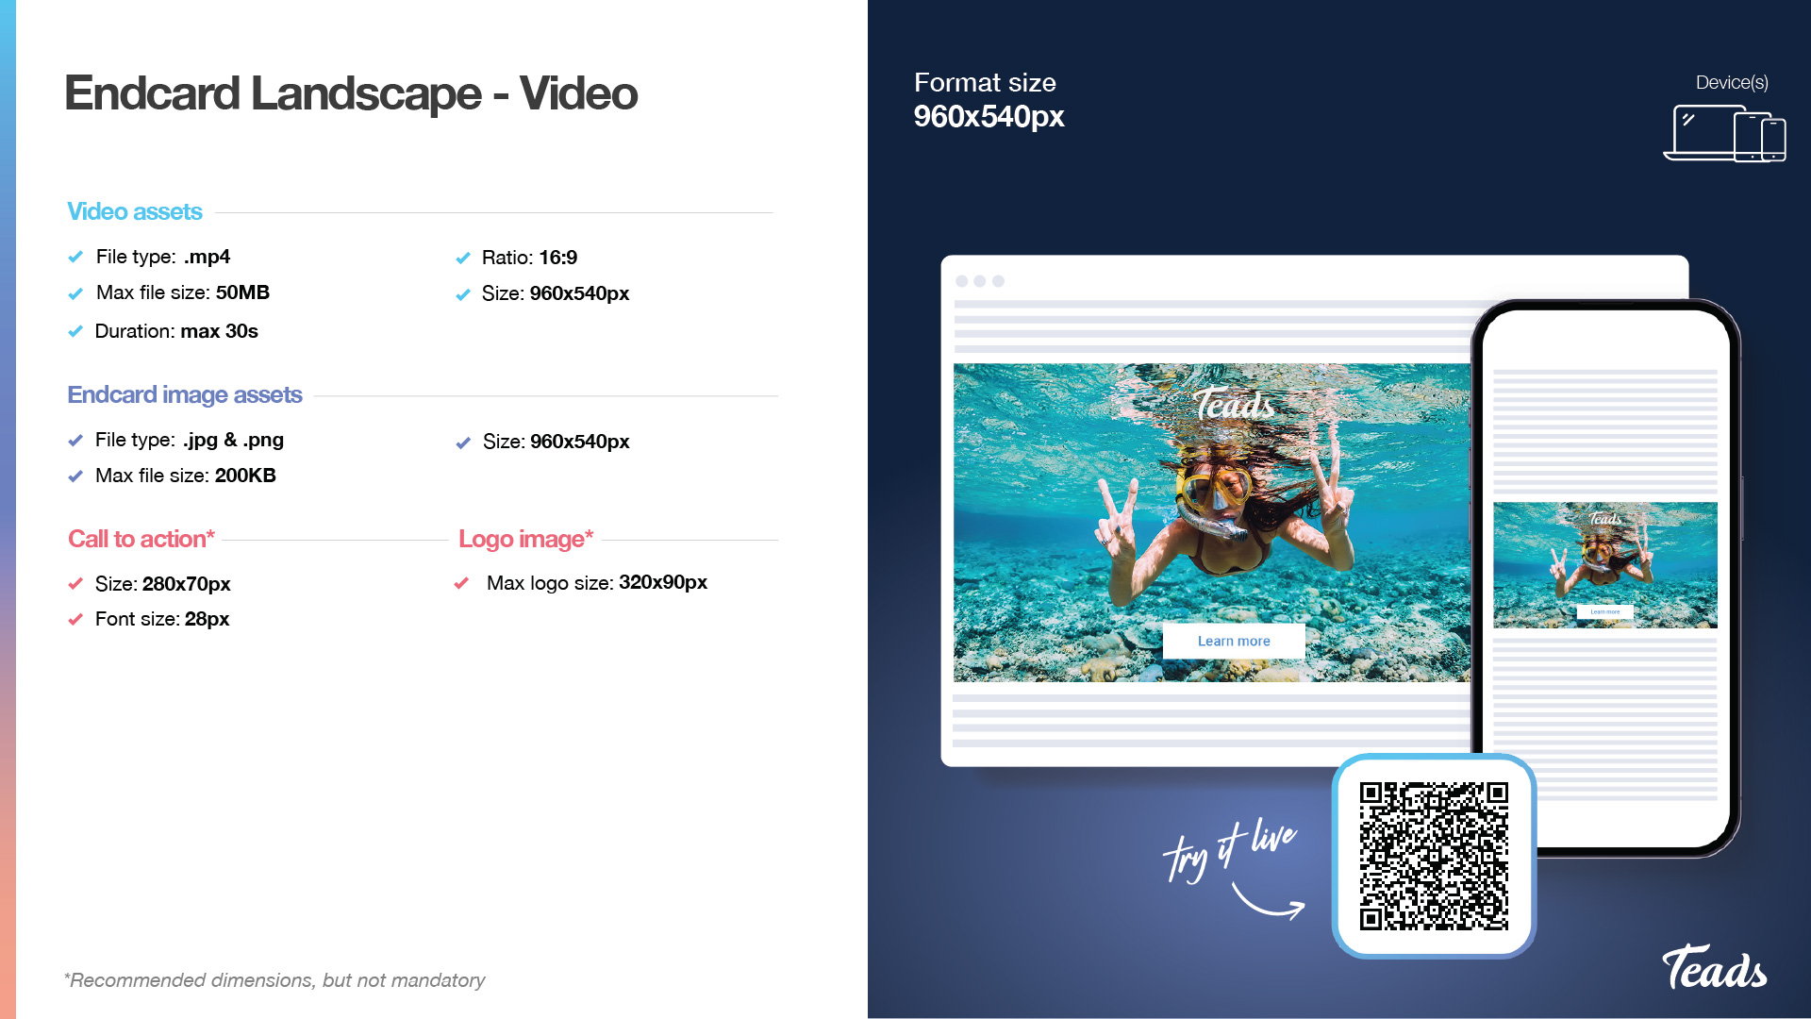The image size is (1811, 1019).
Task: Click the Endcard image assets heading
Action: (185, 394)
